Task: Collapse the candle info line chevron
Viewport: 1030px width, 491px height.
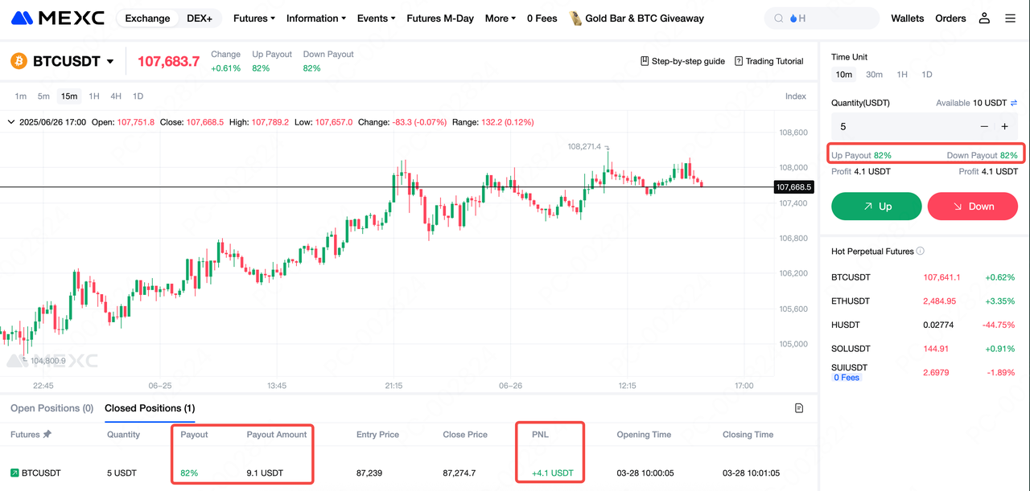Action: (10, 122)
